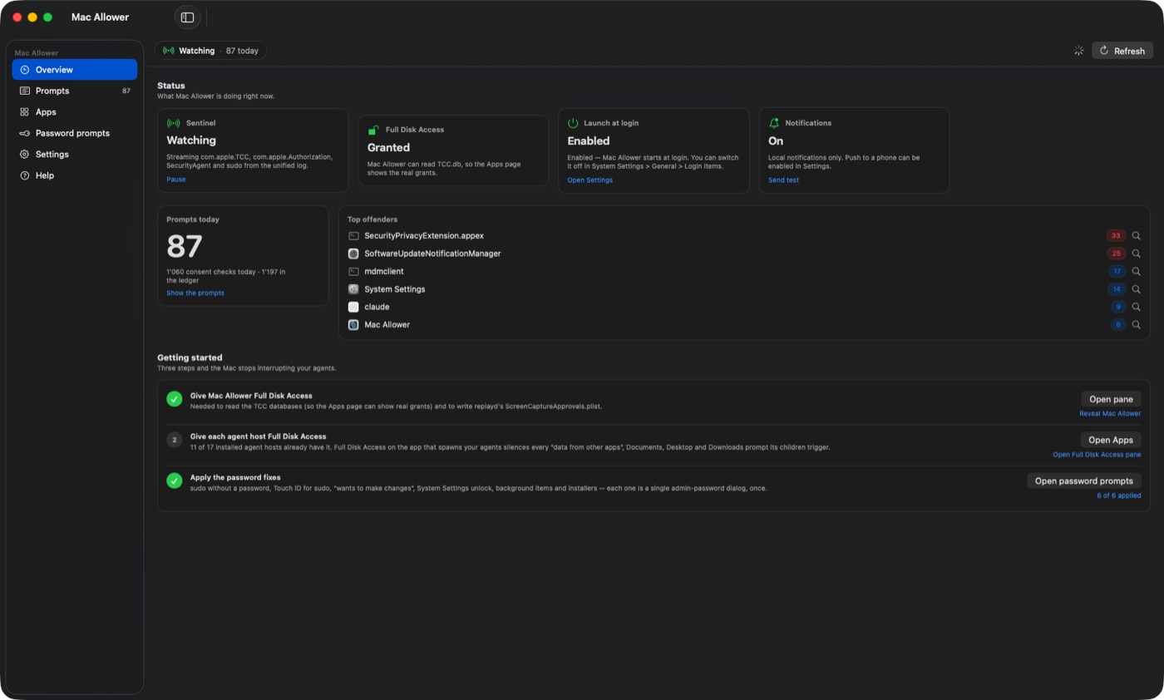Click the SecurityPrivacyExtension.appex row name
The image size is (1164, 700).
[424, 236]
